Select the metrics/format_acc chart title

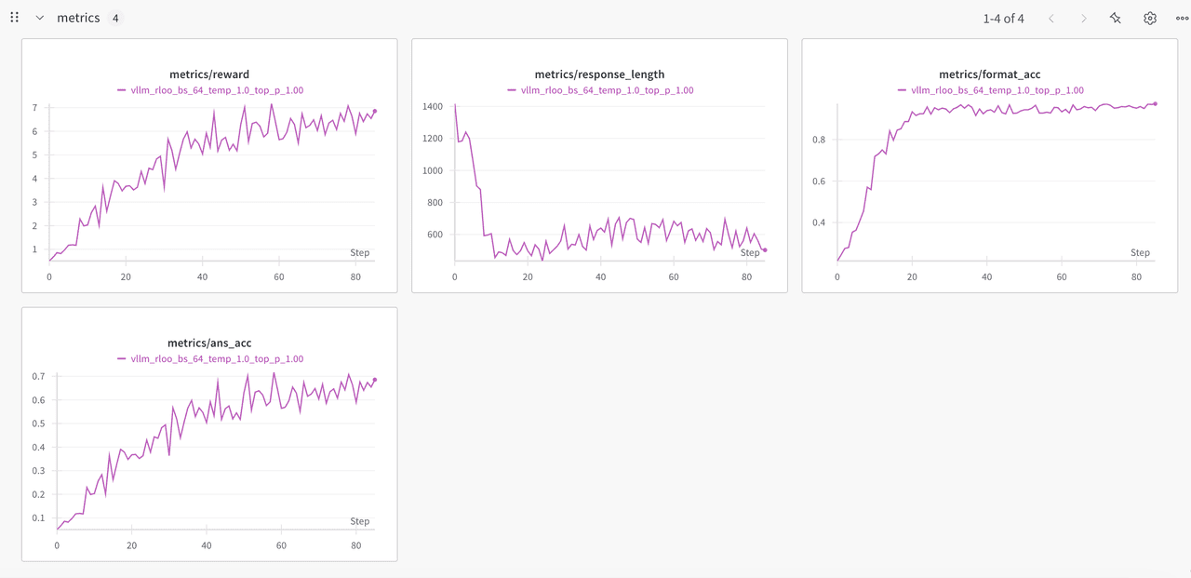click(x=989, y=74)
